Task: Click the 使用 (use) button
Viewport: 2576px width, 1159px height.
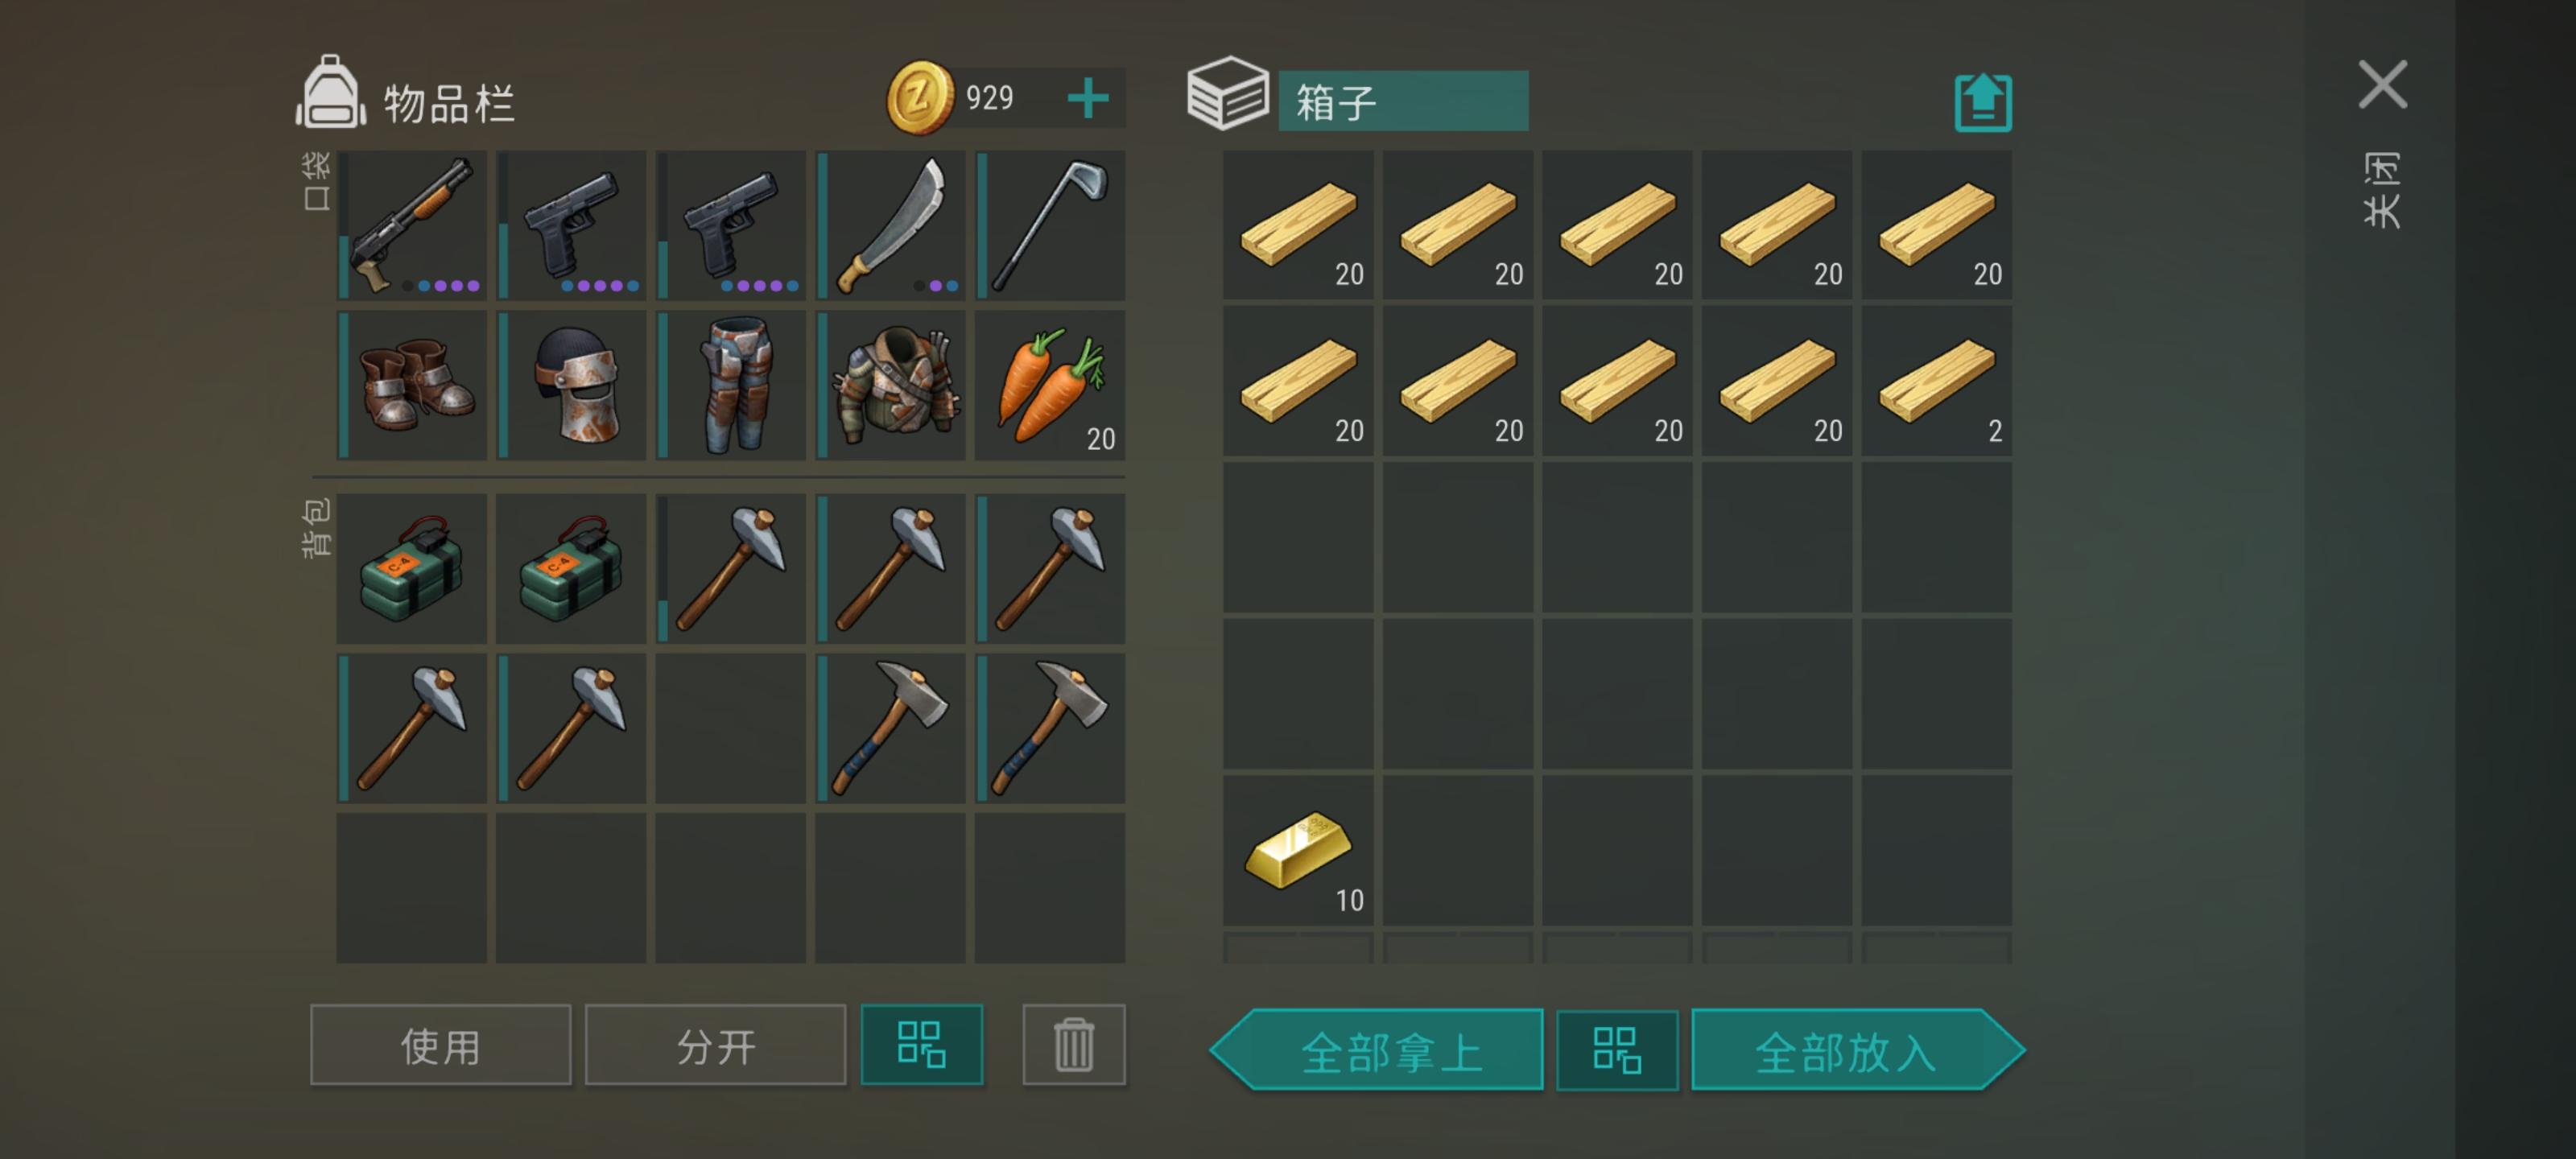Action: [x=441, y=1045]
